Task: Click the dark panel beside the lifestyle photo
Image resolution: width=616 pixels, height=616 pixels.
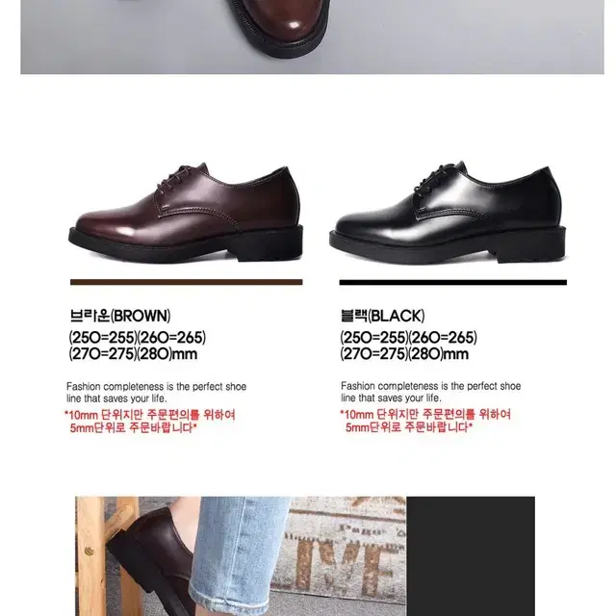Action: pos(471,556)
